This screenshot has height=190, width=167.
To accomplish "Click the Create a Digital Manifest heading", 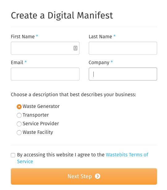I will [x=62, y=15].
